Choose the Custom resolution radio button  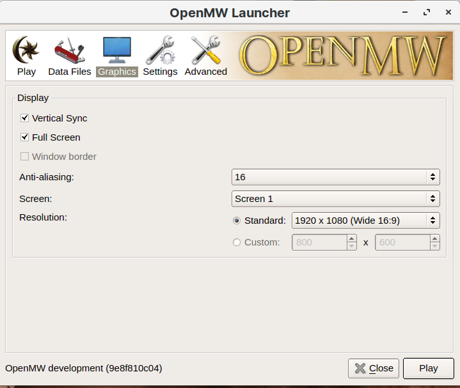237,242
